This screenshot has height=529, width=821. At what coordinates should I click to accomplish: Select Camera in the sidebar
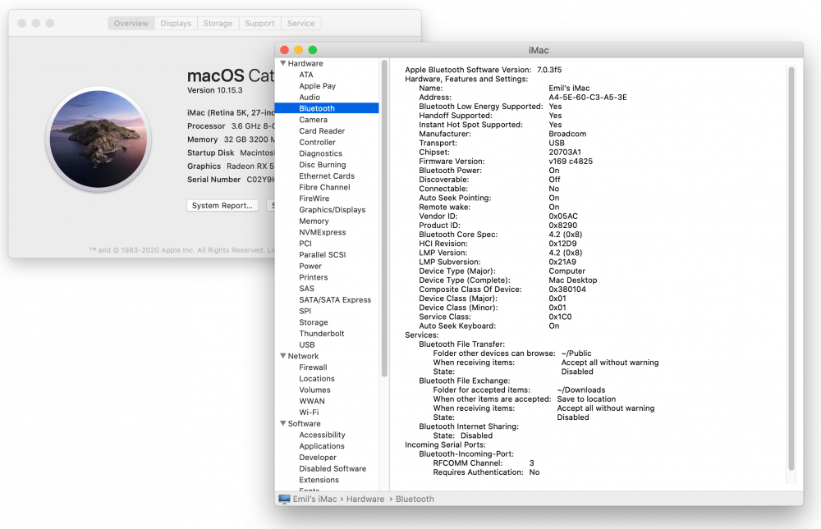(x=313, y=120)
